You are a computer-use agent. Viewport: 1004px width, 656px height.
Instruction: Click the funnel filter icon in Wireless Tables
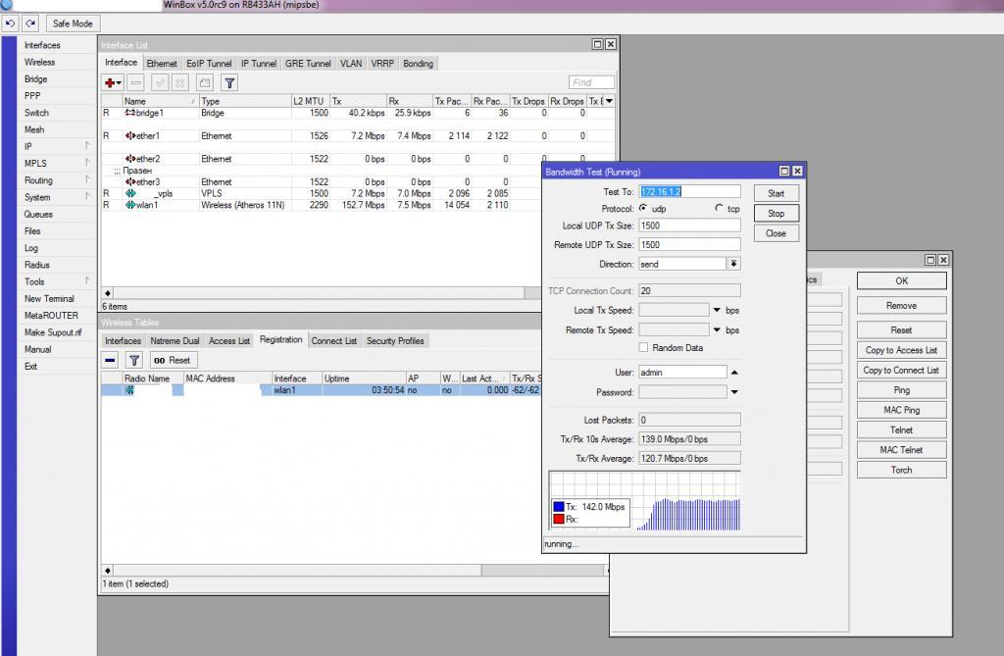(134, 360)
